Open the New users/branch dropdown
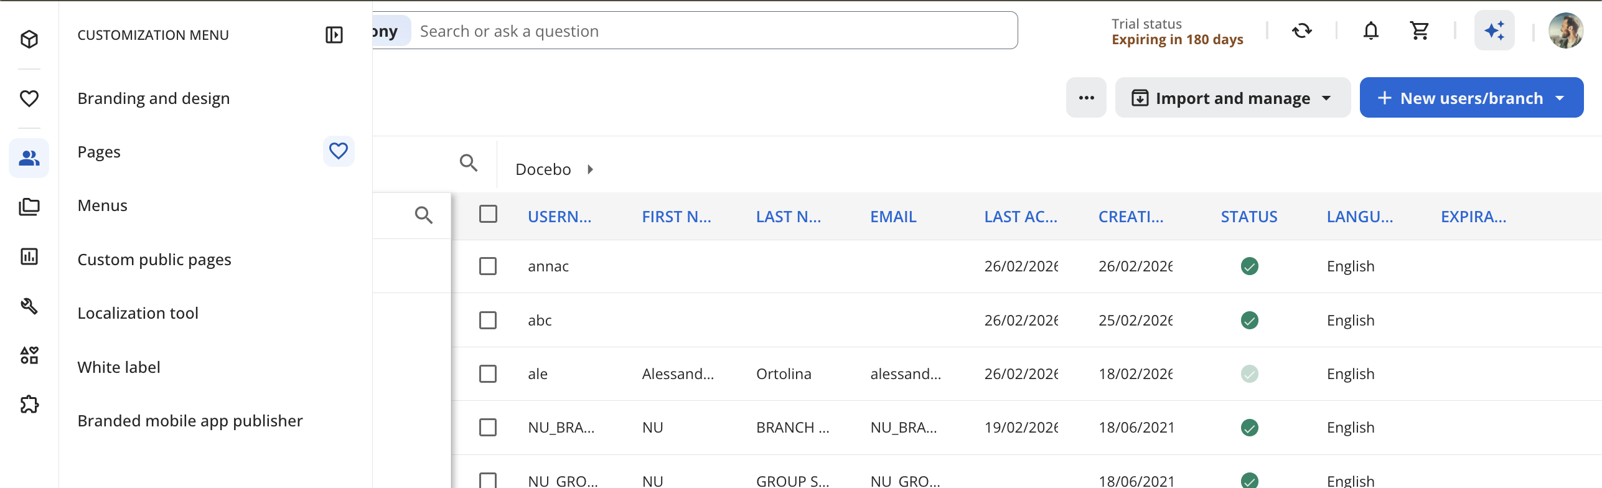1602x488 pixels. click(1471, 98)
